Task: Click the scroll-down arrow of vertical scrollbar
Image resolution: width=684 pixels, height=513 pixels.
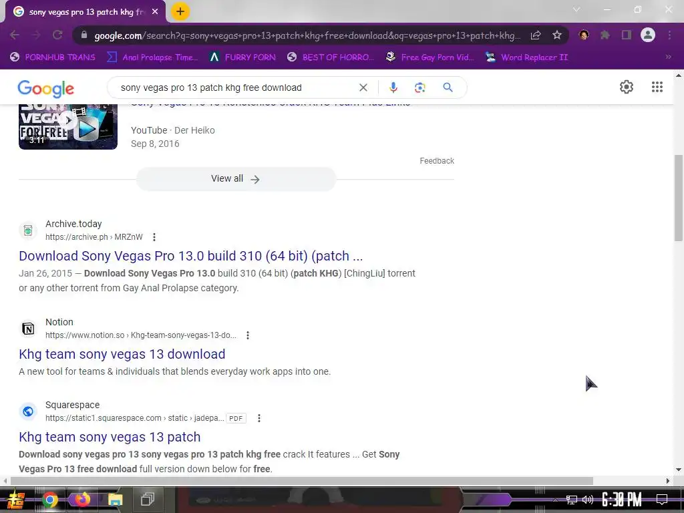Action: 679,470
